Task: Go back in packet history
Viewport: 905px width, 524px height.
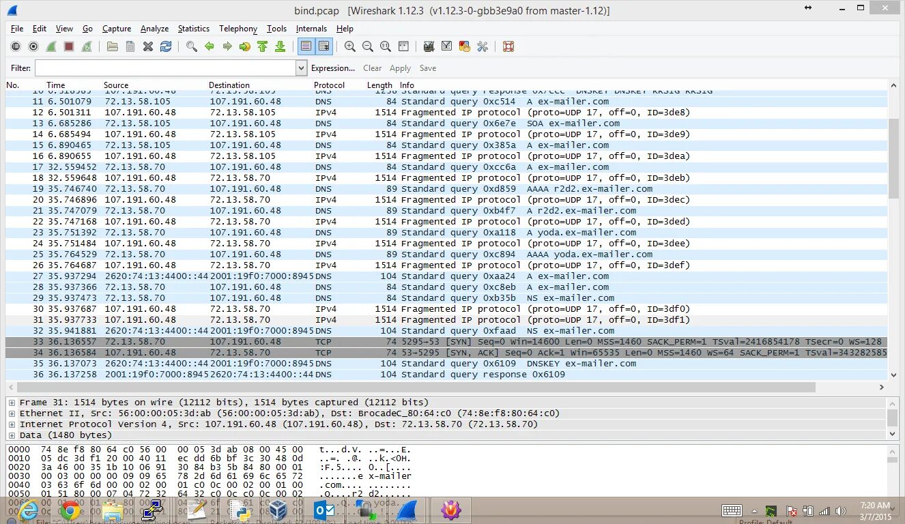Action: click(210, 46)
